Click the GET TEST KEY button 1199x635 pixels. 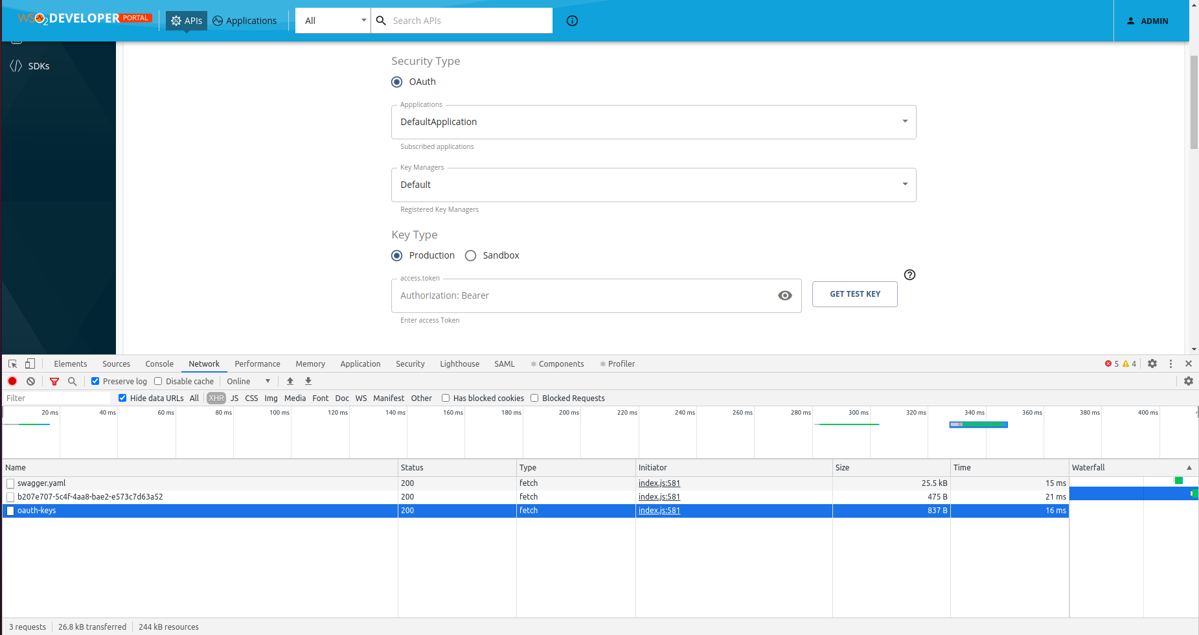(855, 294)
